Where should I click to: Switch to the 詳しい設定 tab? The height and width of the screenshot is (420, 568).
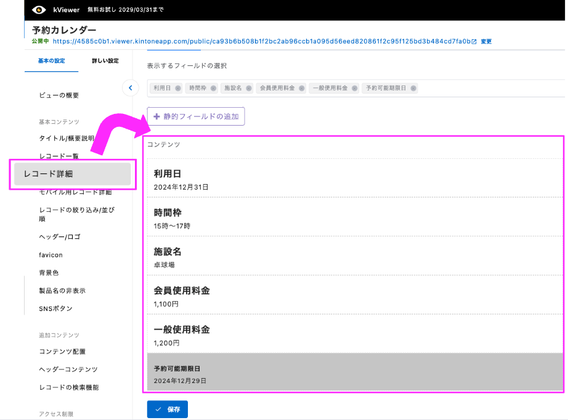point(105,61)
